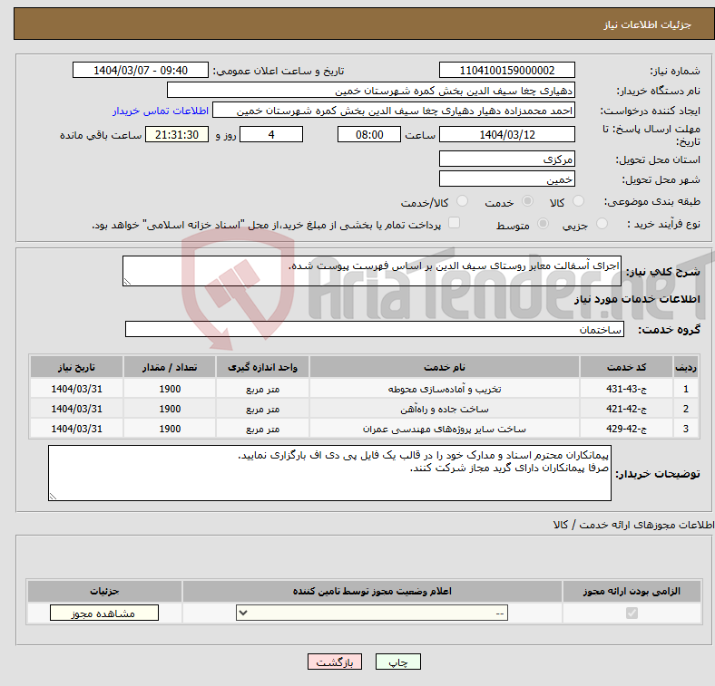Click the request creator name field
This screenshot has height=686, width=715.
pos(394,111)
